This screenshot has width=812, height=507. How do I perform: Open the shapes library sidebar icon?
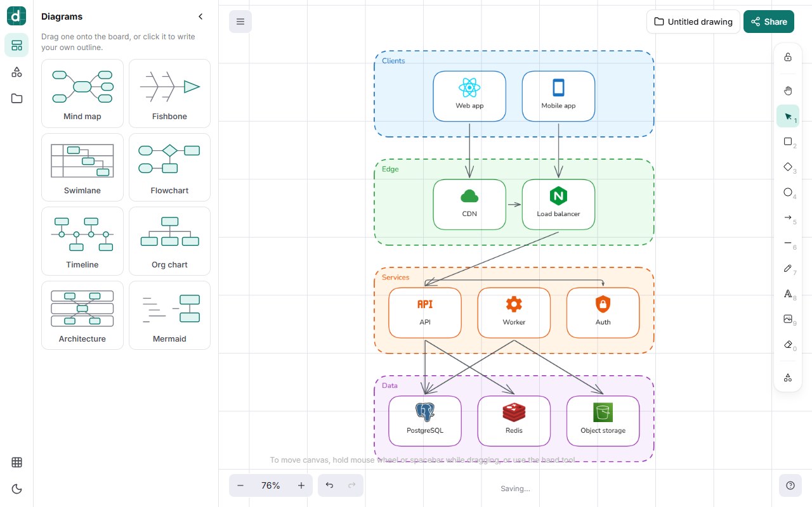16,72
